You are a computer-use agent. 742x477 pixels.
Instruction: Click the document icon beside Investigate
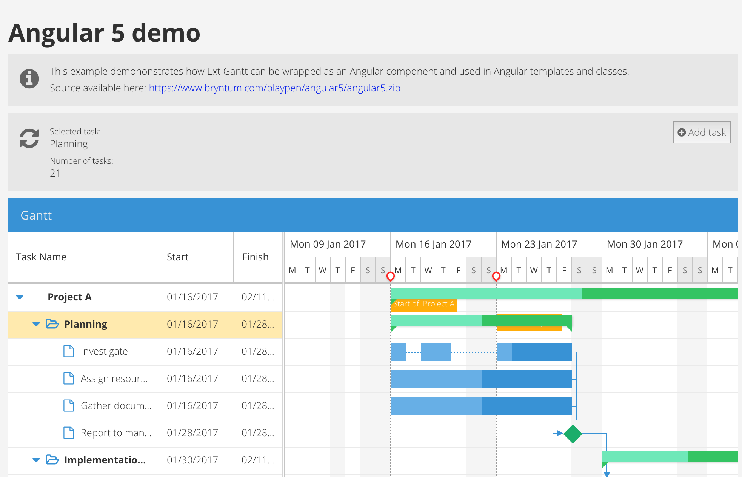[68, 351]
